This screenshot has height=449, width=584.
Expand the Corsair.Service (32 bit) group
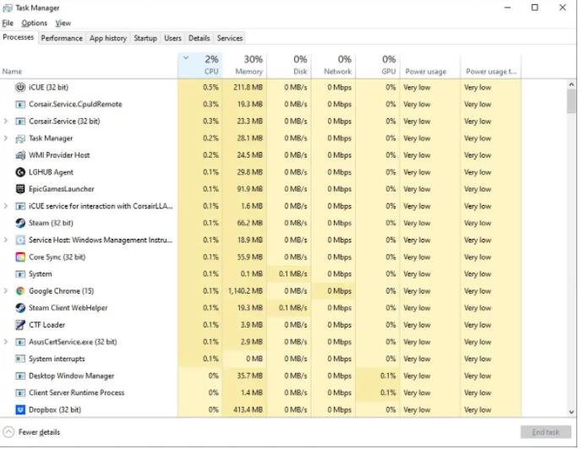tap(6, 121)
